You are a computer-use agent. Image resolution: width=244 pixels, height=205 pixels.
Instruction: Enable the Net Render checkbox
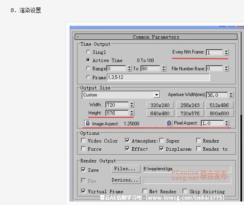click(x=145, y=191)
